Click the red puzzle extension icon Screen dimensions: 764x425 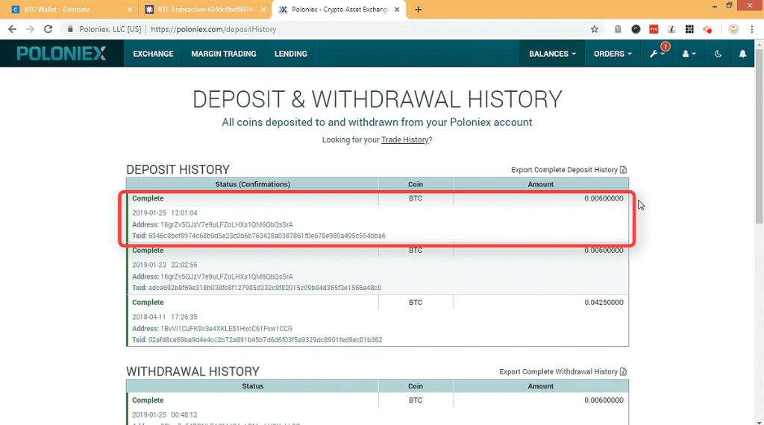707,29
